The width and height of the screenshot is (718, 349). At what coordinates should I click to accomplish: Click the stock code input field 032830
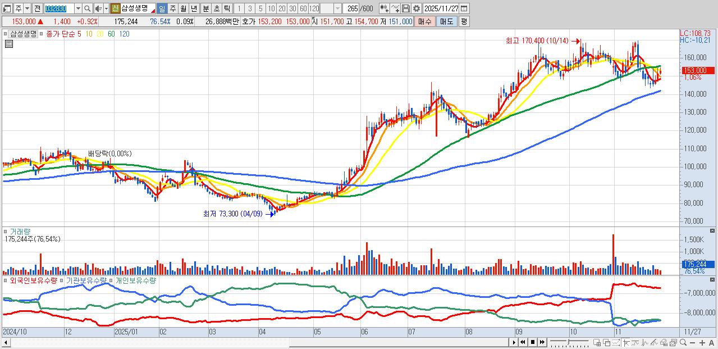click(59, 8)
